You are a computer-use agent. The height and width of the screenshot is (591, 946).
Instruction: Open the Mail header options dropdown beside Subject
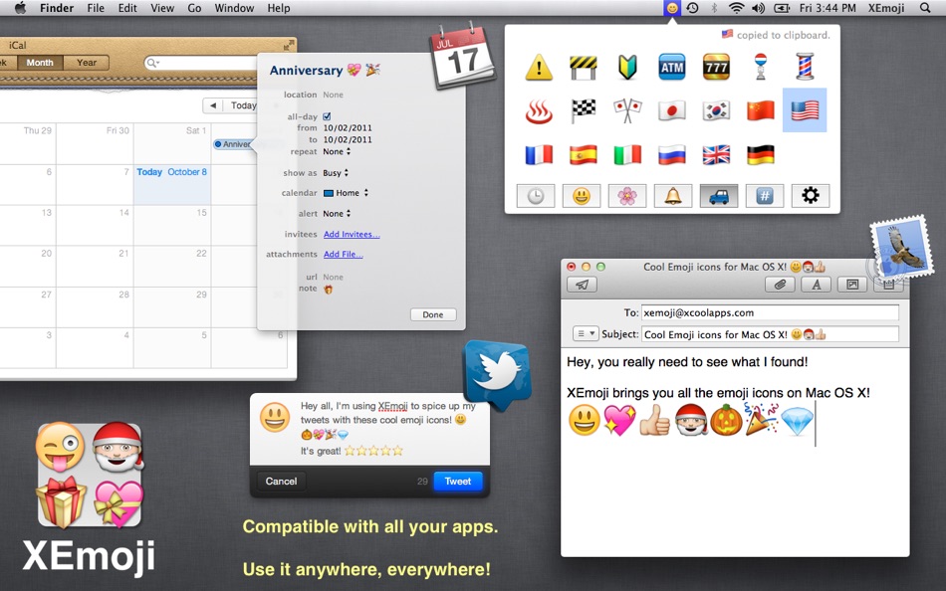pos(586,333)
